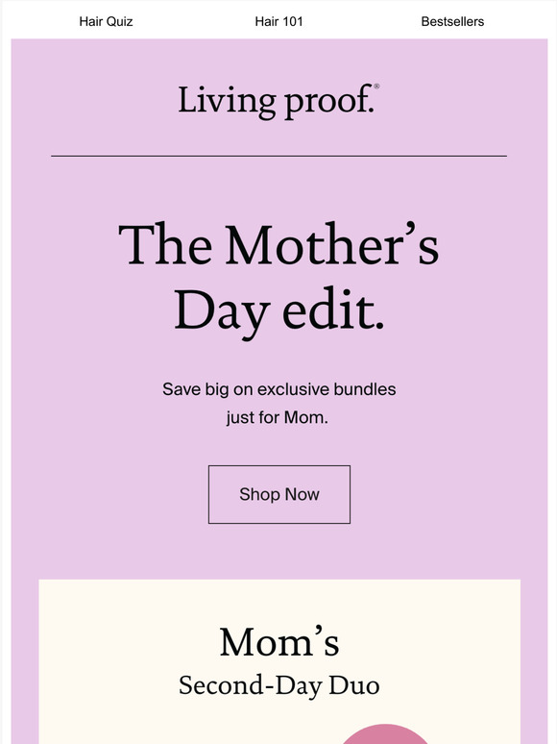Click the pink circle product graphic

(x=384, y=734)
